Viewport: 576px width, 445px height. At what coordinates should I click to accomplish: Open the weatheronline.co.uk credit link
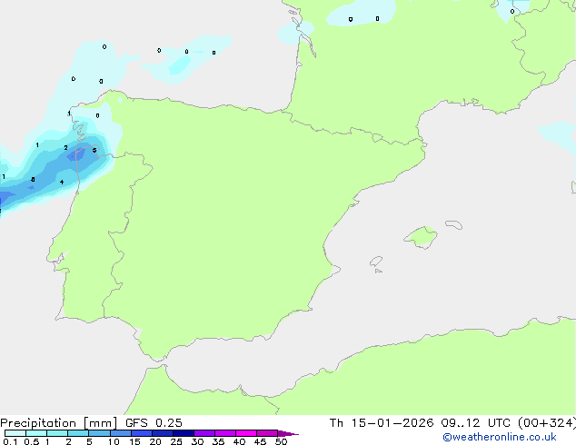coord(500,437)
